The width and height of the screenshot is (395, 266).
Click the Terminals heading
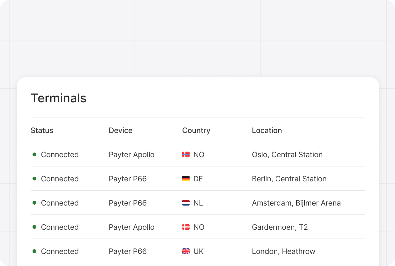coord(59,98)
